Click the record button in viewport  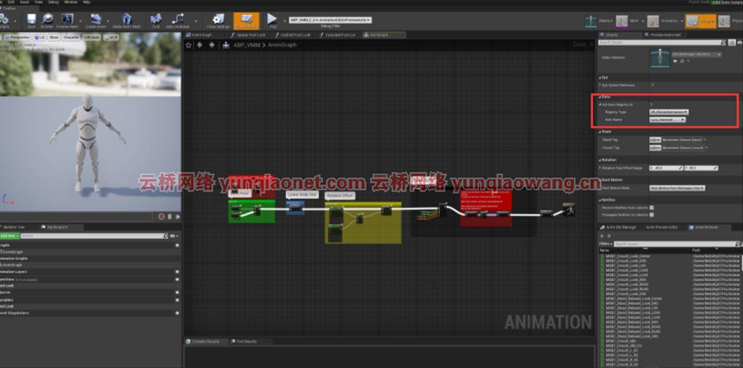click(x=161, y=216)
